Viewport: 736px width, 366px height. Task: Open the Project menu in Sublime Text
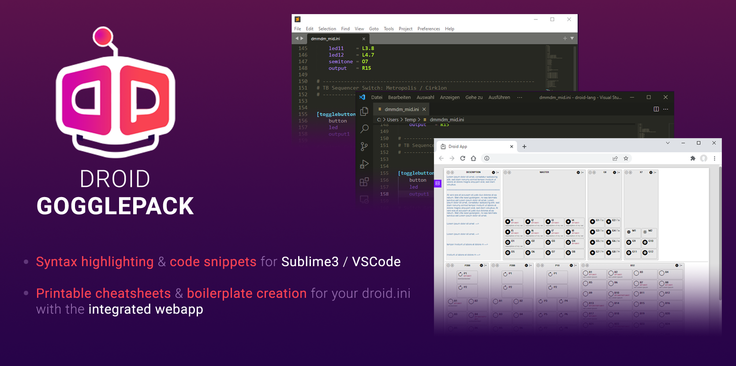click(406, 29)
